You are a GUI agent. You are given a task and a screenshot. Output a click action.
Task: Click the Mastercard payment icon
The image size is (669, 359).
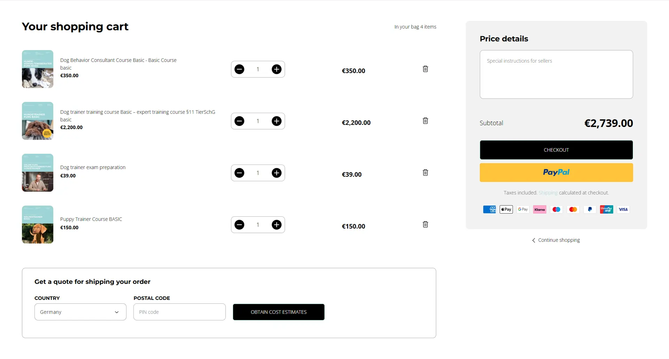(573, 209)
